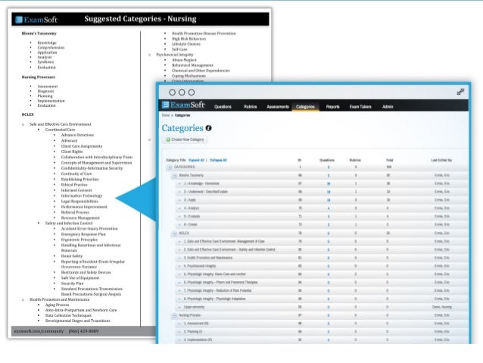Click the Expand All link
The width and height of the screenshot is (483, 363).
[x=196, y=160]
